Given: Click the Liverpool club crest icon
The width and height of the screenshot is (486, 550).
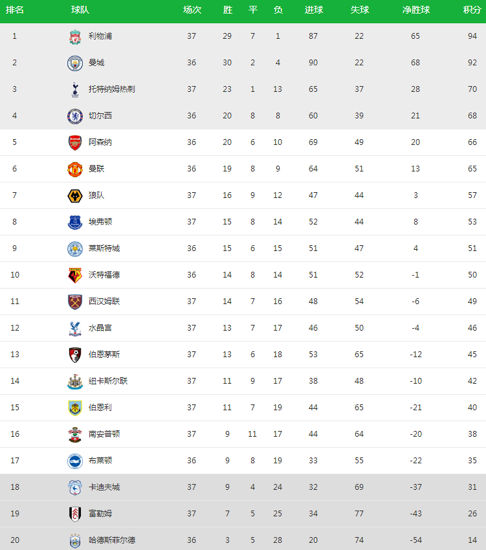Looking at the screenshot, I should click(x=75, y=36).
